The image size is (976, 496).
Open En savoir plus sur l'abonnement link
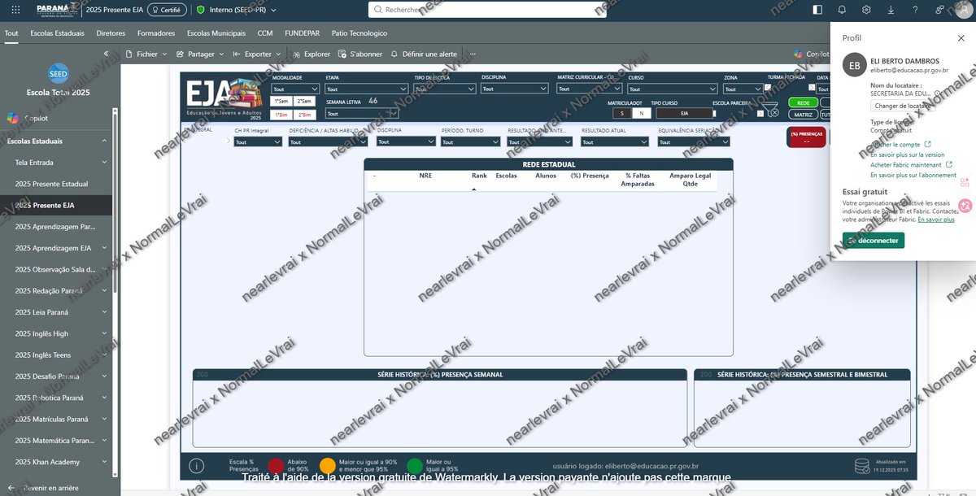(x=913, y=175)
